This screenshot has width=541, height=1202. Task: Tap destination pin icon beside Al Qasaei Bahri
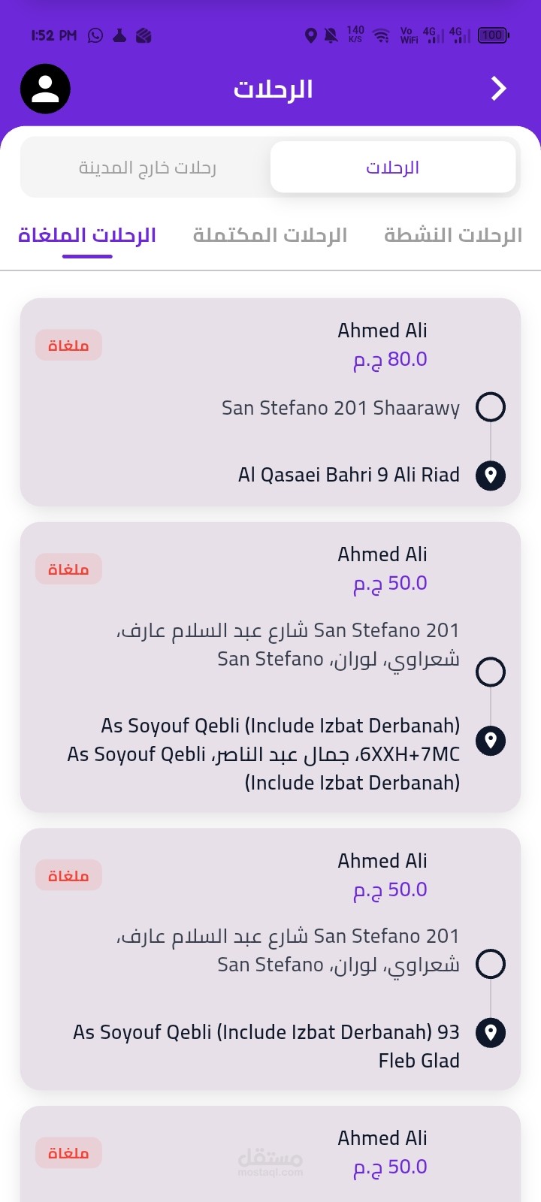(x=491, y=476)
